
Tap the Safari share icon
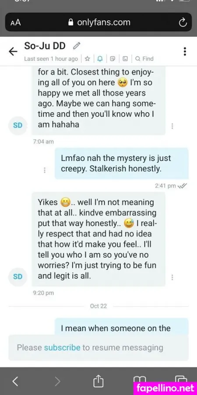98,381
